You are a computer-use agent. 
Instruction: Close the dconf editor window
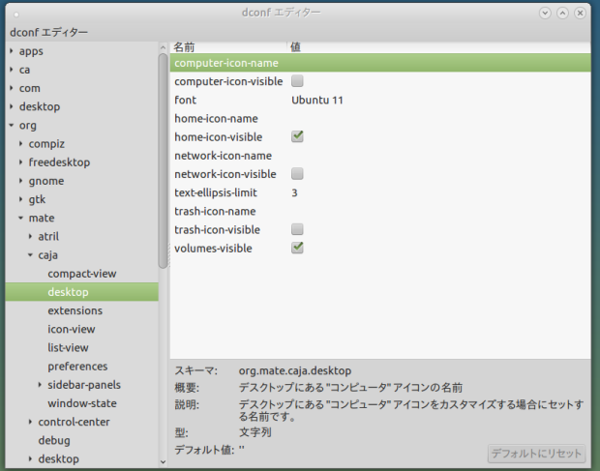pyautogui.click(x=580, y=13)
